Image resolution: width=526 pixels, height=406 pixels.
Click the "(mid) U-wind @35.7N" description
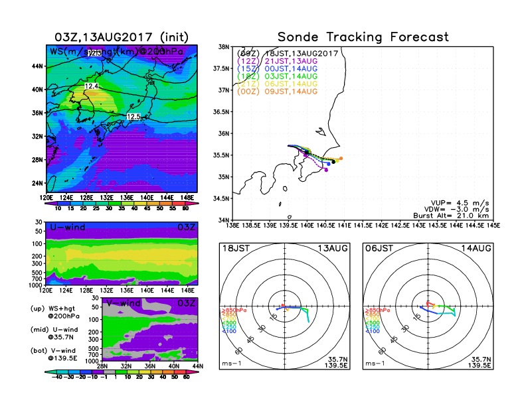pyautogui.click(x=54, y=333)
